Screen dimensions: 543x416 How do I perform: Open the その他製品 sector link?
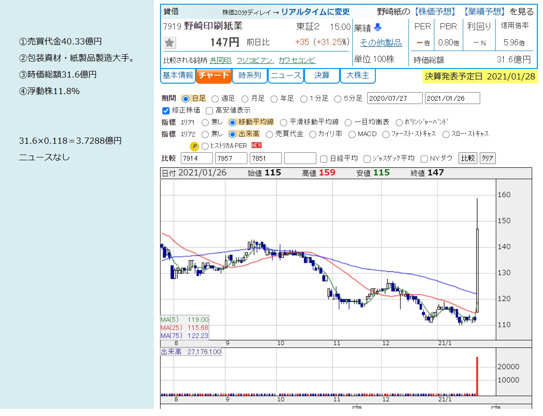[381, 43]
